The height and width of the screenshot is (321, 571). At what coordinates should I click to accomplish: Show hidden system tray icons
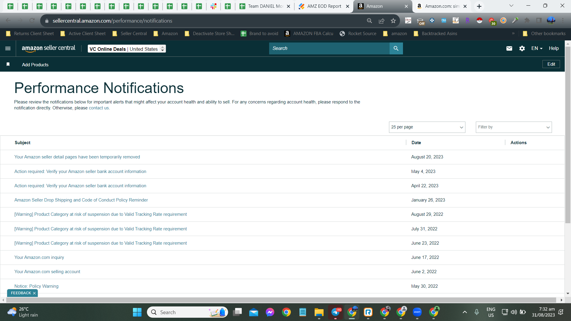[x=465, y=312]
